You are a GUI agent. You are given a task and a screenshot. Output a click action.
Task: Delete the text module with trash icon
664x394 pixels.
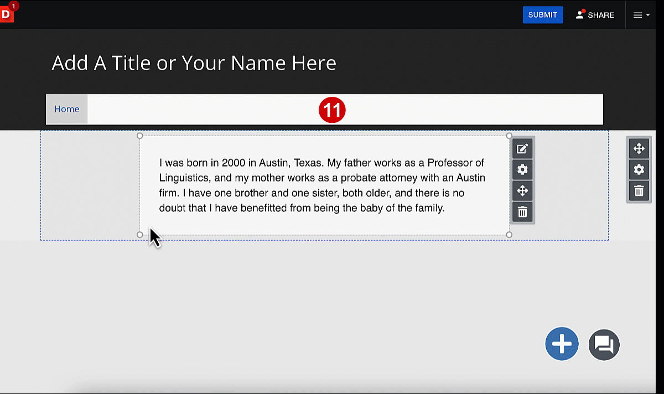click(522, 212)
